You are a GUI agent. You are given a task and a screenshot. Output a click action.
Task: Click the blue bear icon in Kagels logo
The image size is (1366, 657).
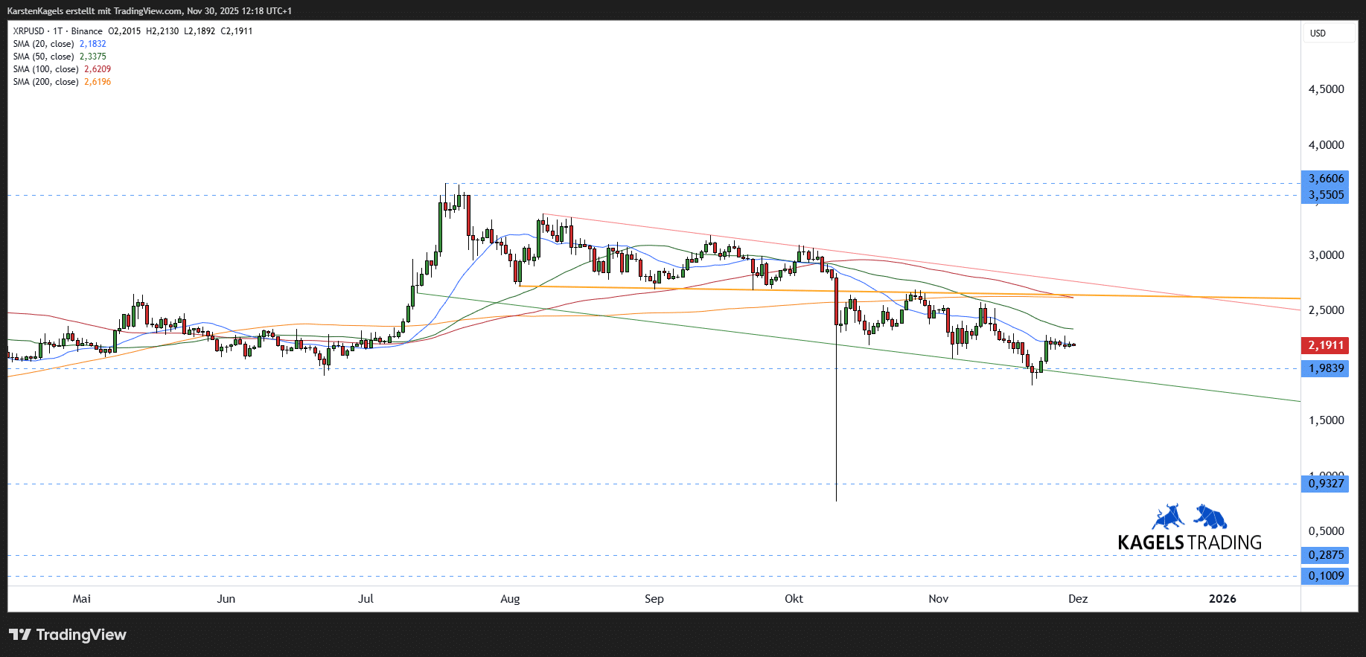coord(1210,516)
